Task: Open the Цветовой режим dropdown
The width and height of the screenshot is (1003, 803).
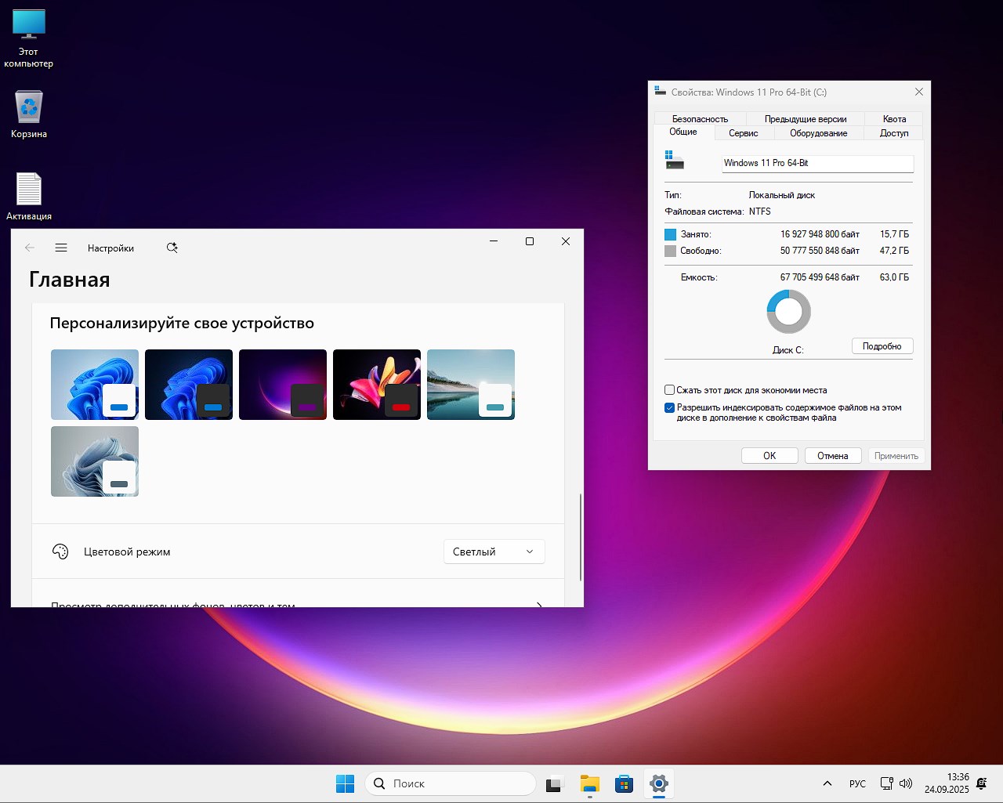Action: point(494,552)
